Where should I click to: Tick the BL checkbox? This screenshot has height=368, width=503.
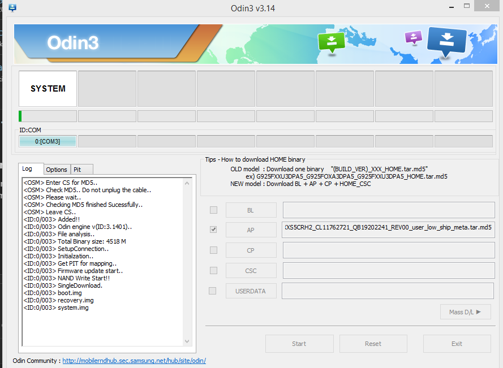coord(213,210)
